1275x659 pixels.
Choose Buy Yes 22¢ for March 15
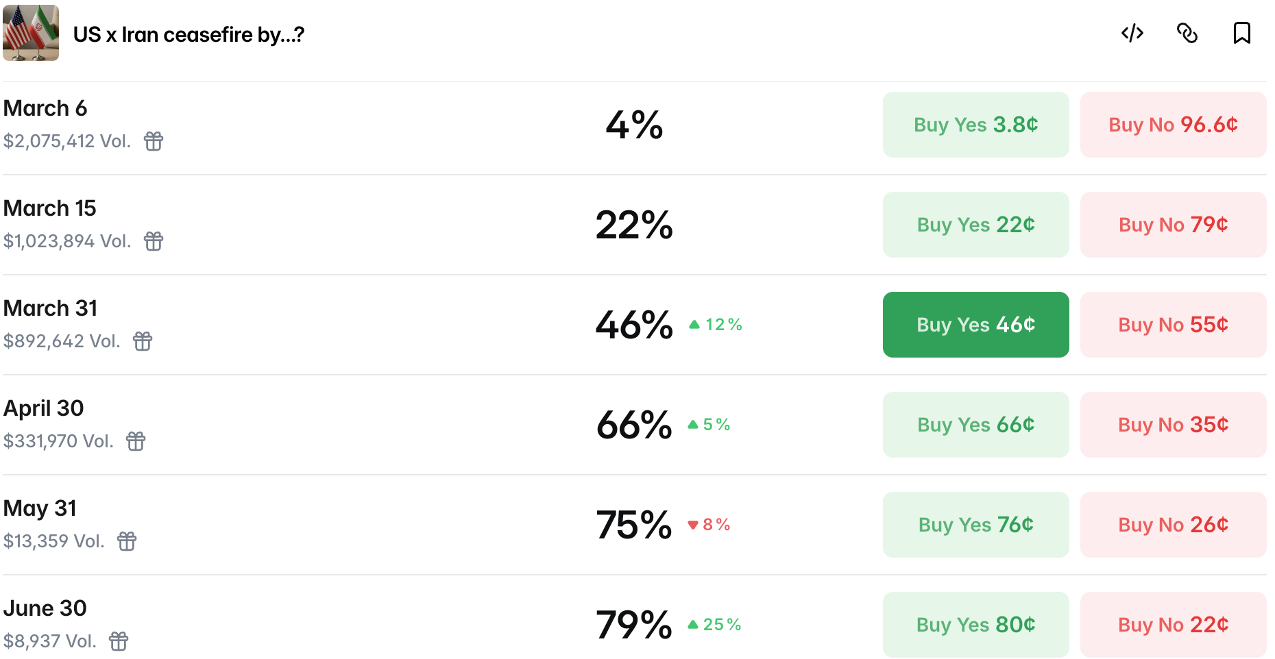(975, 225)
